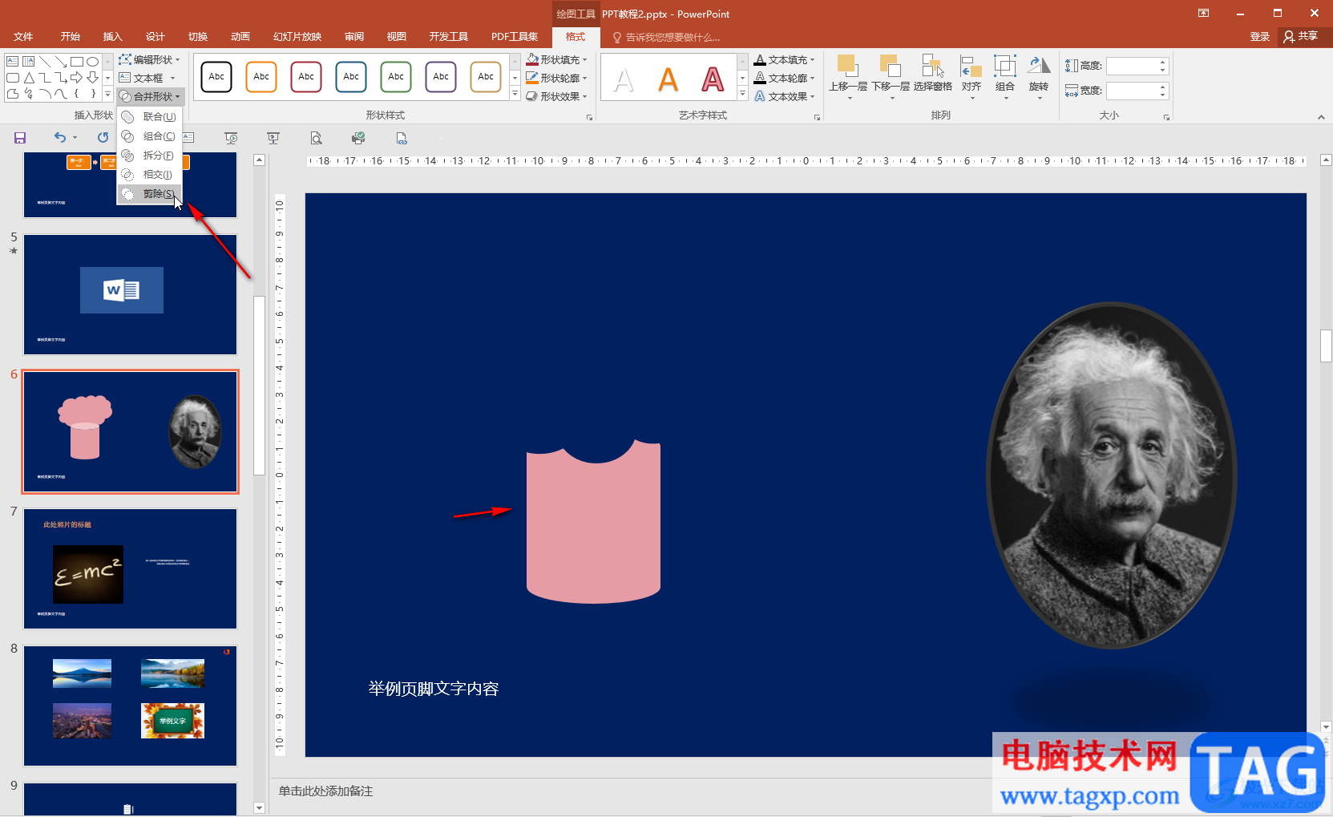Collapse the Merge Shapes (合并形状) dropdown
1333x817 pixels.
click(x=150, y=96)
